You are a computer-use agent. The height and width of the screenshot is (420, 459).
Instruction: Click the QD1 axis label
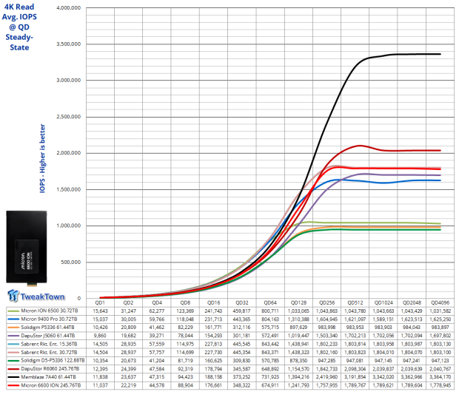tap(100, 302)
